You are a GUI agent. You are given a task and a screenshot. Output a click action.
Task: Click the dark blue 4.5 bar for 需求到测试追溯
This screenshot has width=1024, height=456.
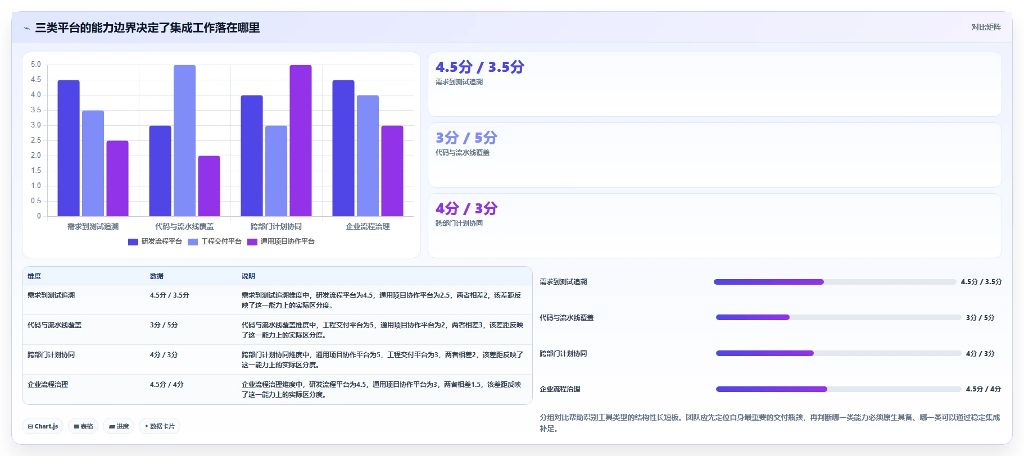pyautogui.click(x=69, y=148)
